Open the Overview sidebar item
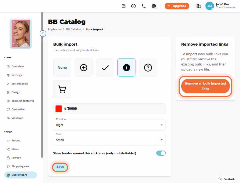The width and height of the screenshot is (240, 183). click(x=17, y=67)
